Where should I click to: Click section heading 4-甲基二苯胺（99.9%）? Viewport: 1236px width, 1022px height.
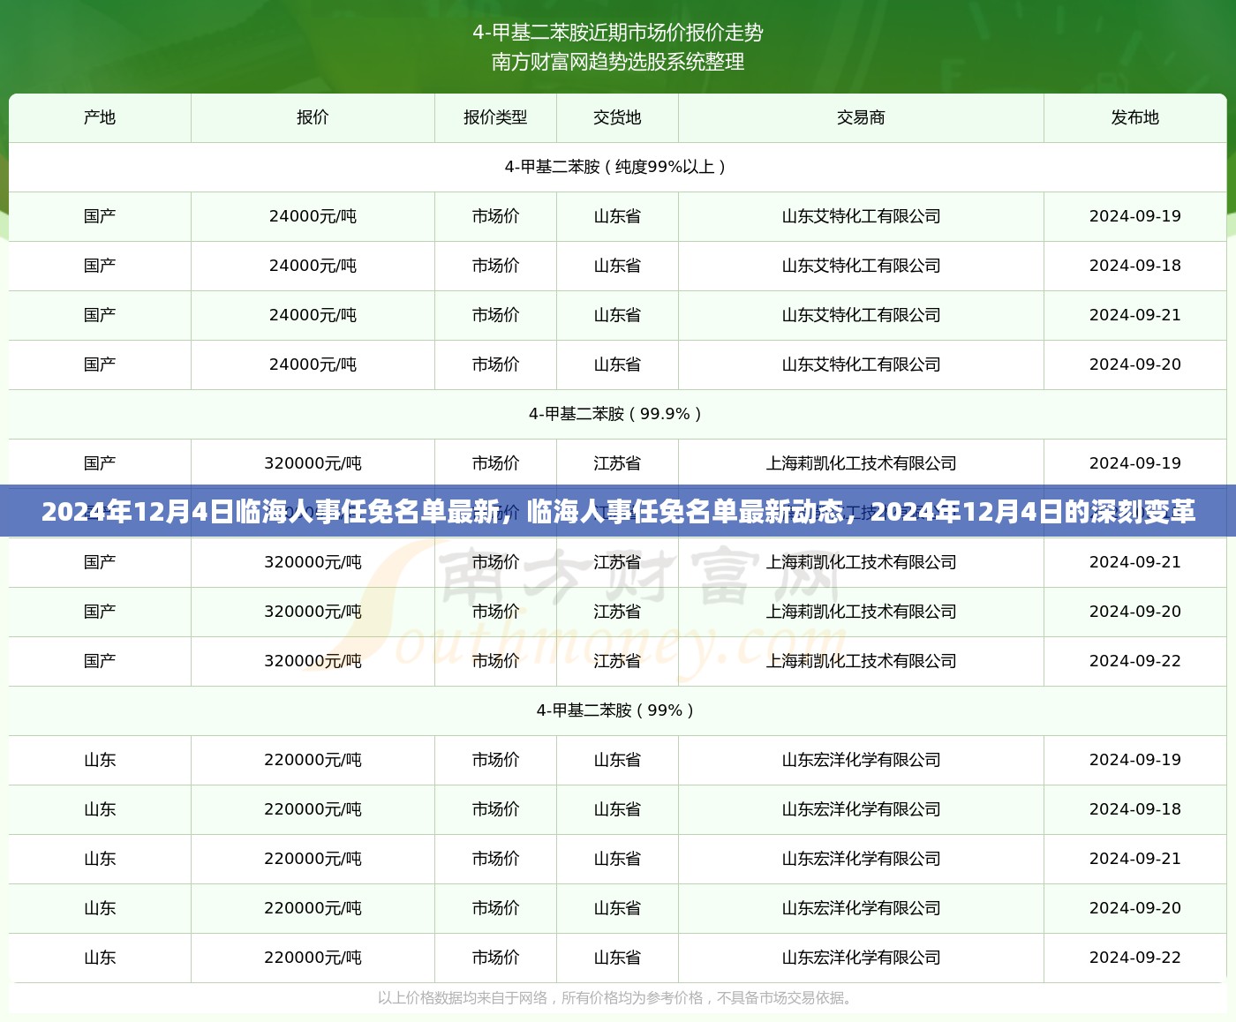pyautogui.click(x=618, y=414)
